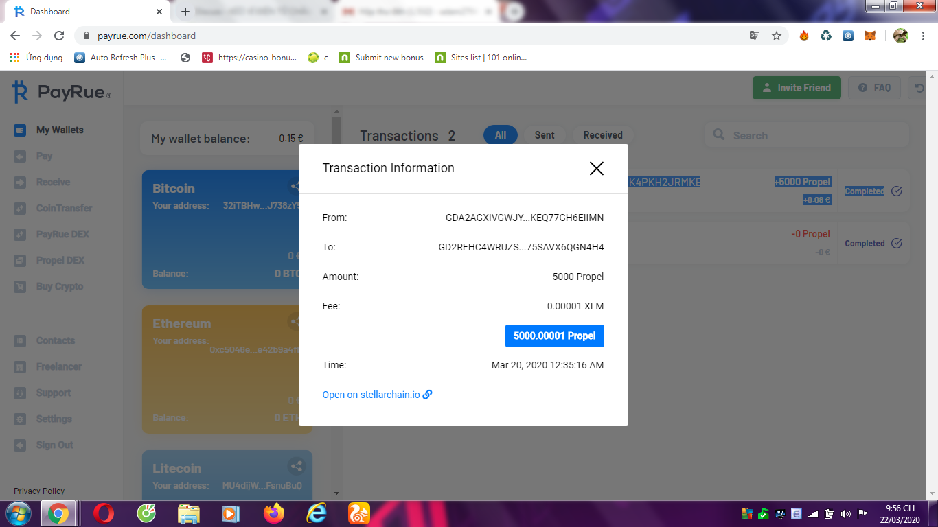This screenshot has height=527, width=938.
Task: Click the wallet balance 0.15 € value
Action: click(291, 139)
